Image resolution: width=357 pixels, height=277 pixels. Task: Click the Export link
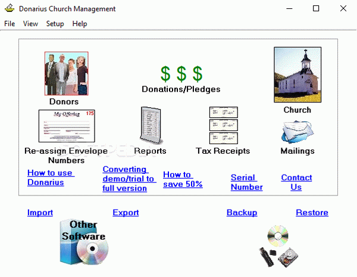126,213
